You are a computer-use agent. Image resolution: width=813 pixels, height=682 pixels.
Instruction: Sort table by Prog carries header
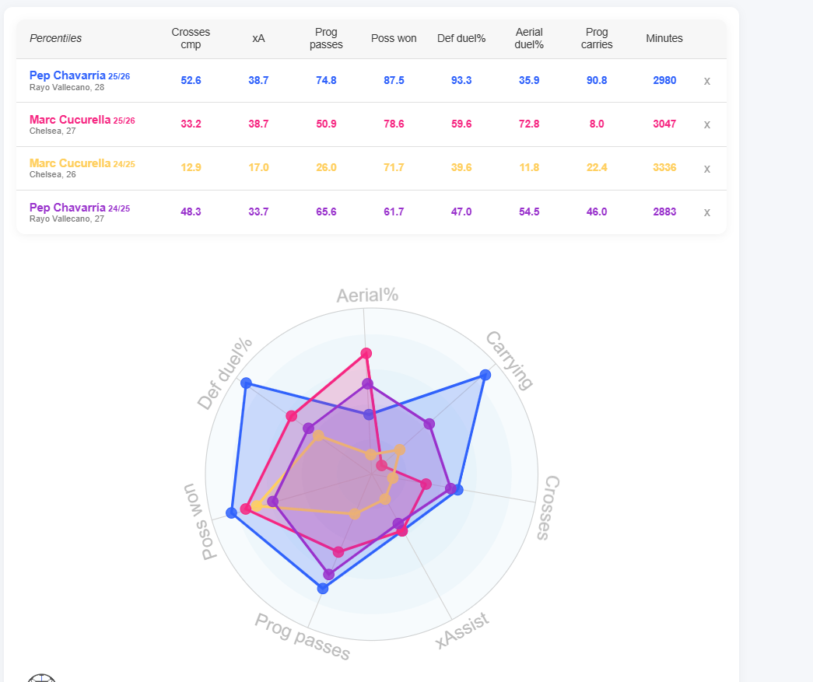tap(597, 38)
